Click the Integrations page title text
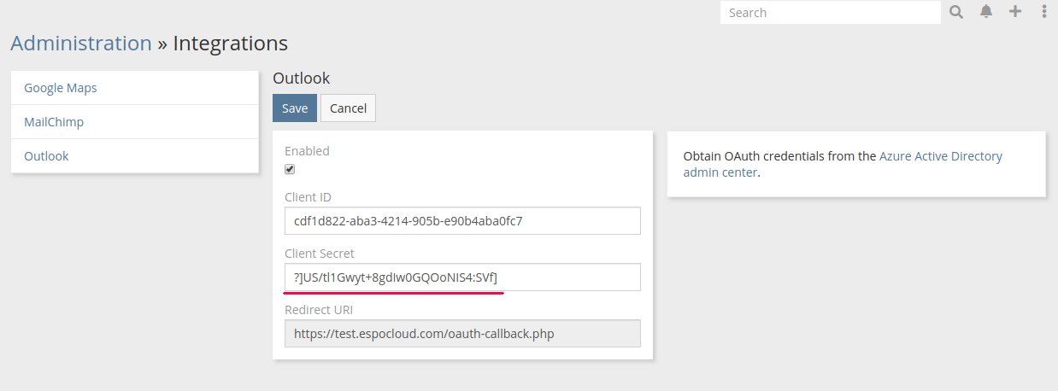Image resolution: width=1058 pixels, height=391 pixels. pyautogui.click(x=230, y=43)
